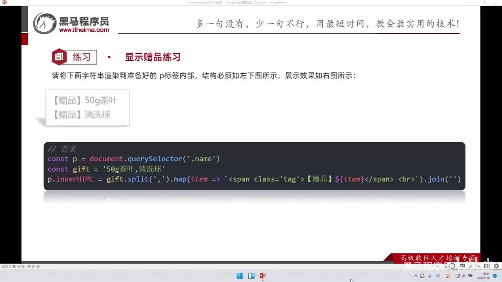The image size is (502, 282).
Task: Click the microphone tray icon
Action: click(430, 276)
